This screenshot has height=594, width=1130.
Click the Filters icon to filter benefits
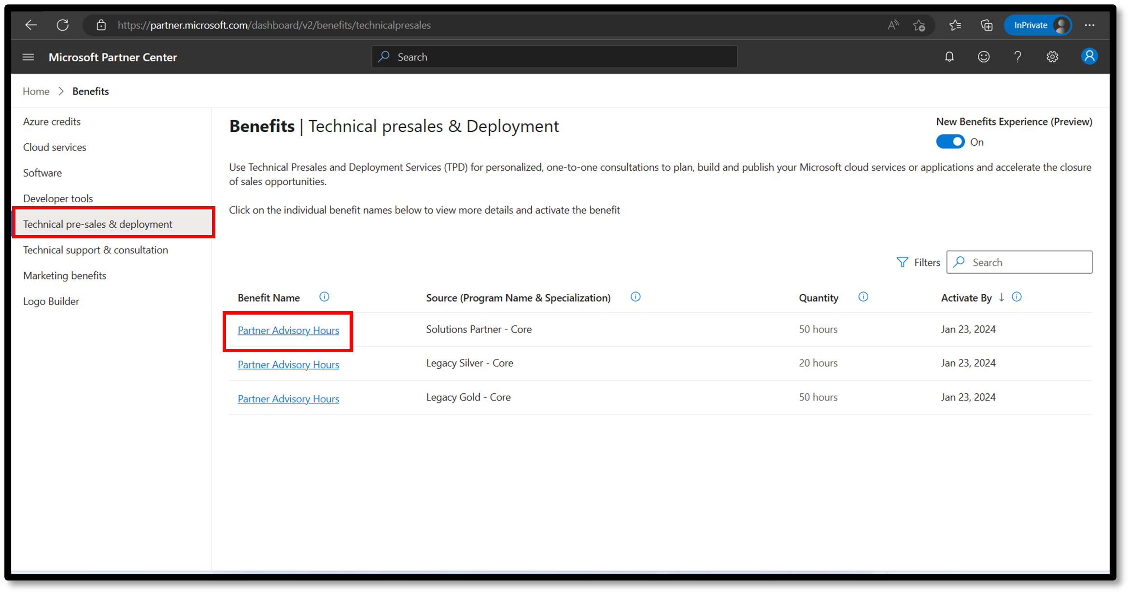pyautogui.click(x=901, y=262)
